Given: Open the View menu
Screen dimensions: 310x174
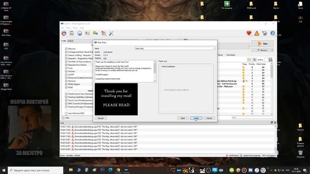Looking at the screenshot, I should [68, 28].
